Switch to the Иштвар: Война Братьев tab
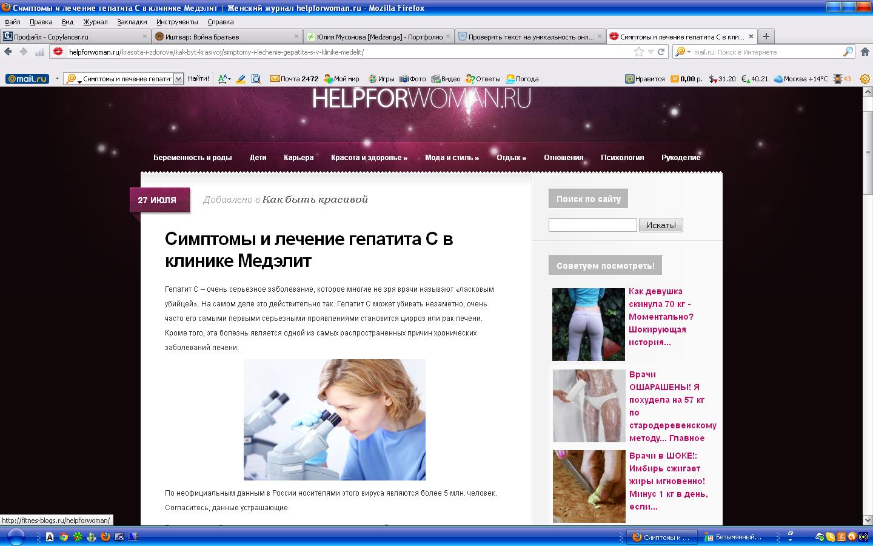The height and width of the screenshot is (546, 873). [x=227, y=37]
